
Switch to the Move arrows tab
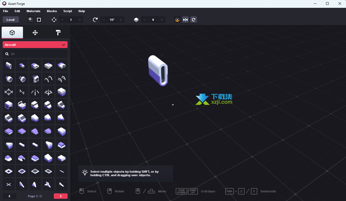point(35,33)
